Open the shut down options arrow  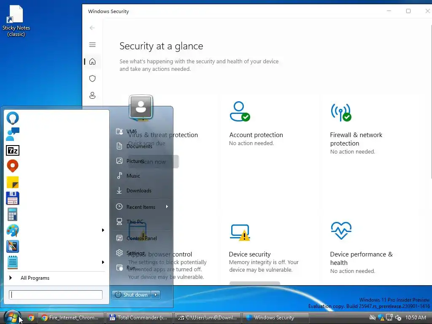(x=156, y=295)
